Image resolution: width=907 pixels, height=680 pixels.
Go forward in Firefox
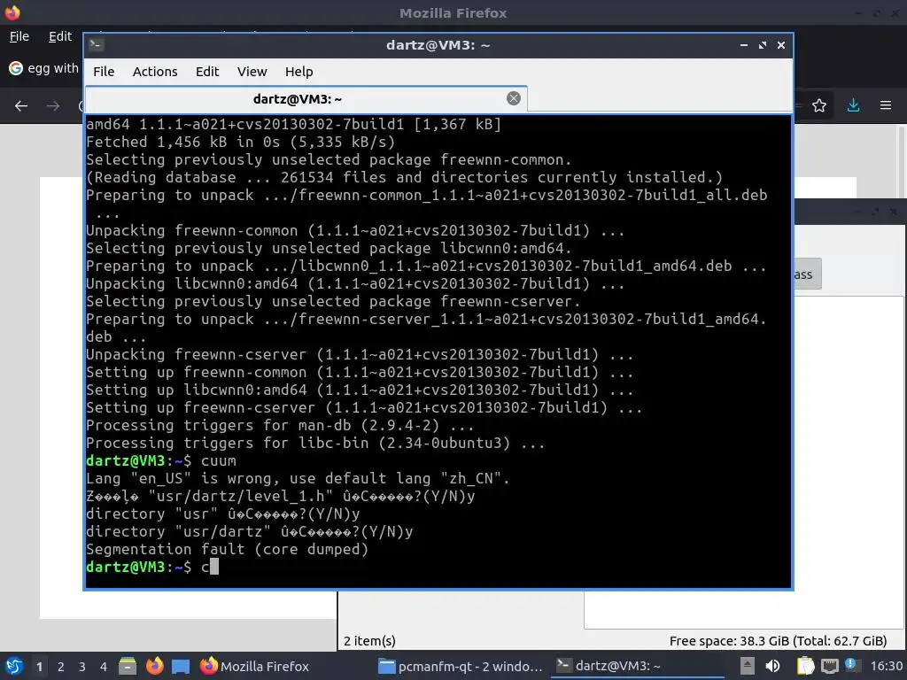click(53, 106)
